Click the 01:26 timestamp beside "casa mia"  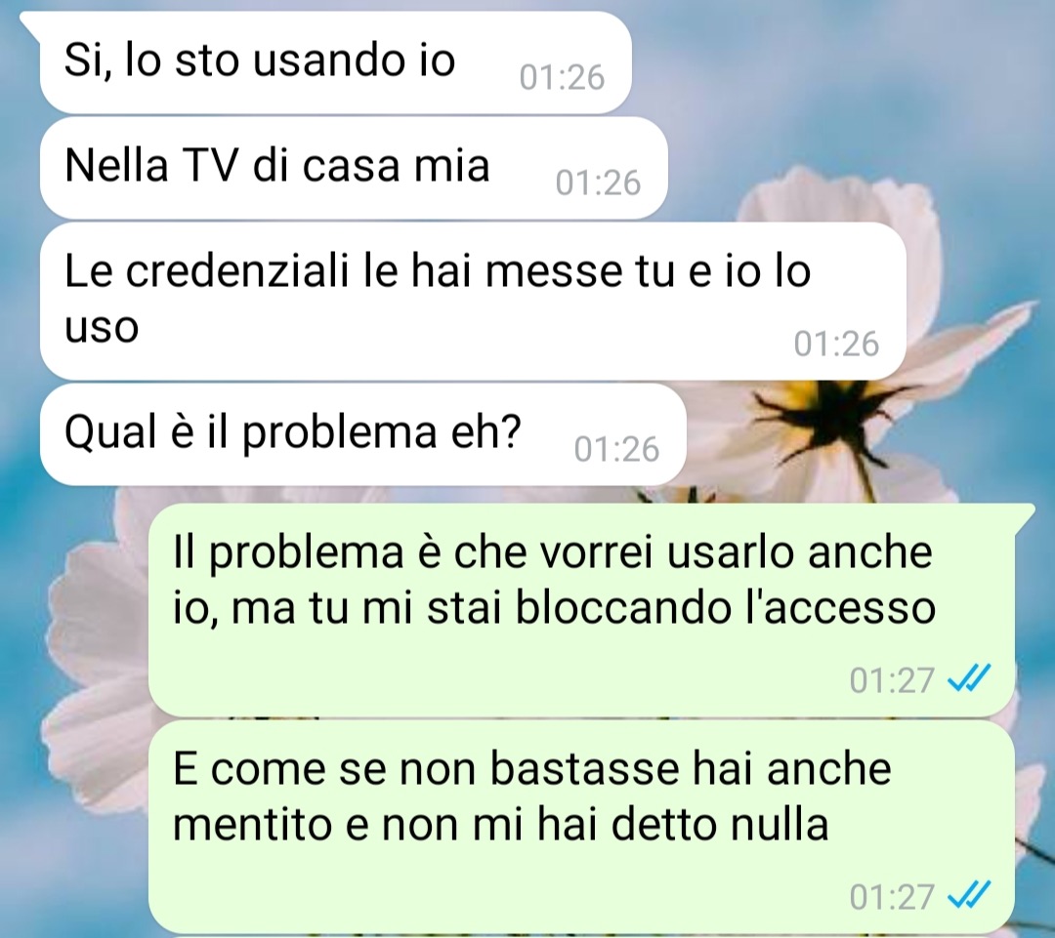(x=598, y=183)
